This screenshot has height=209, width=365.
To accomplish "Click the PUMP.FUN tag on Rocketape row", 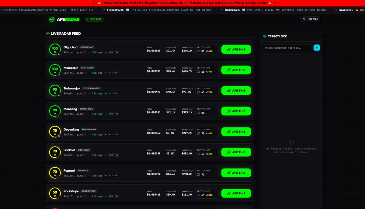I will [x=114, y=196].
